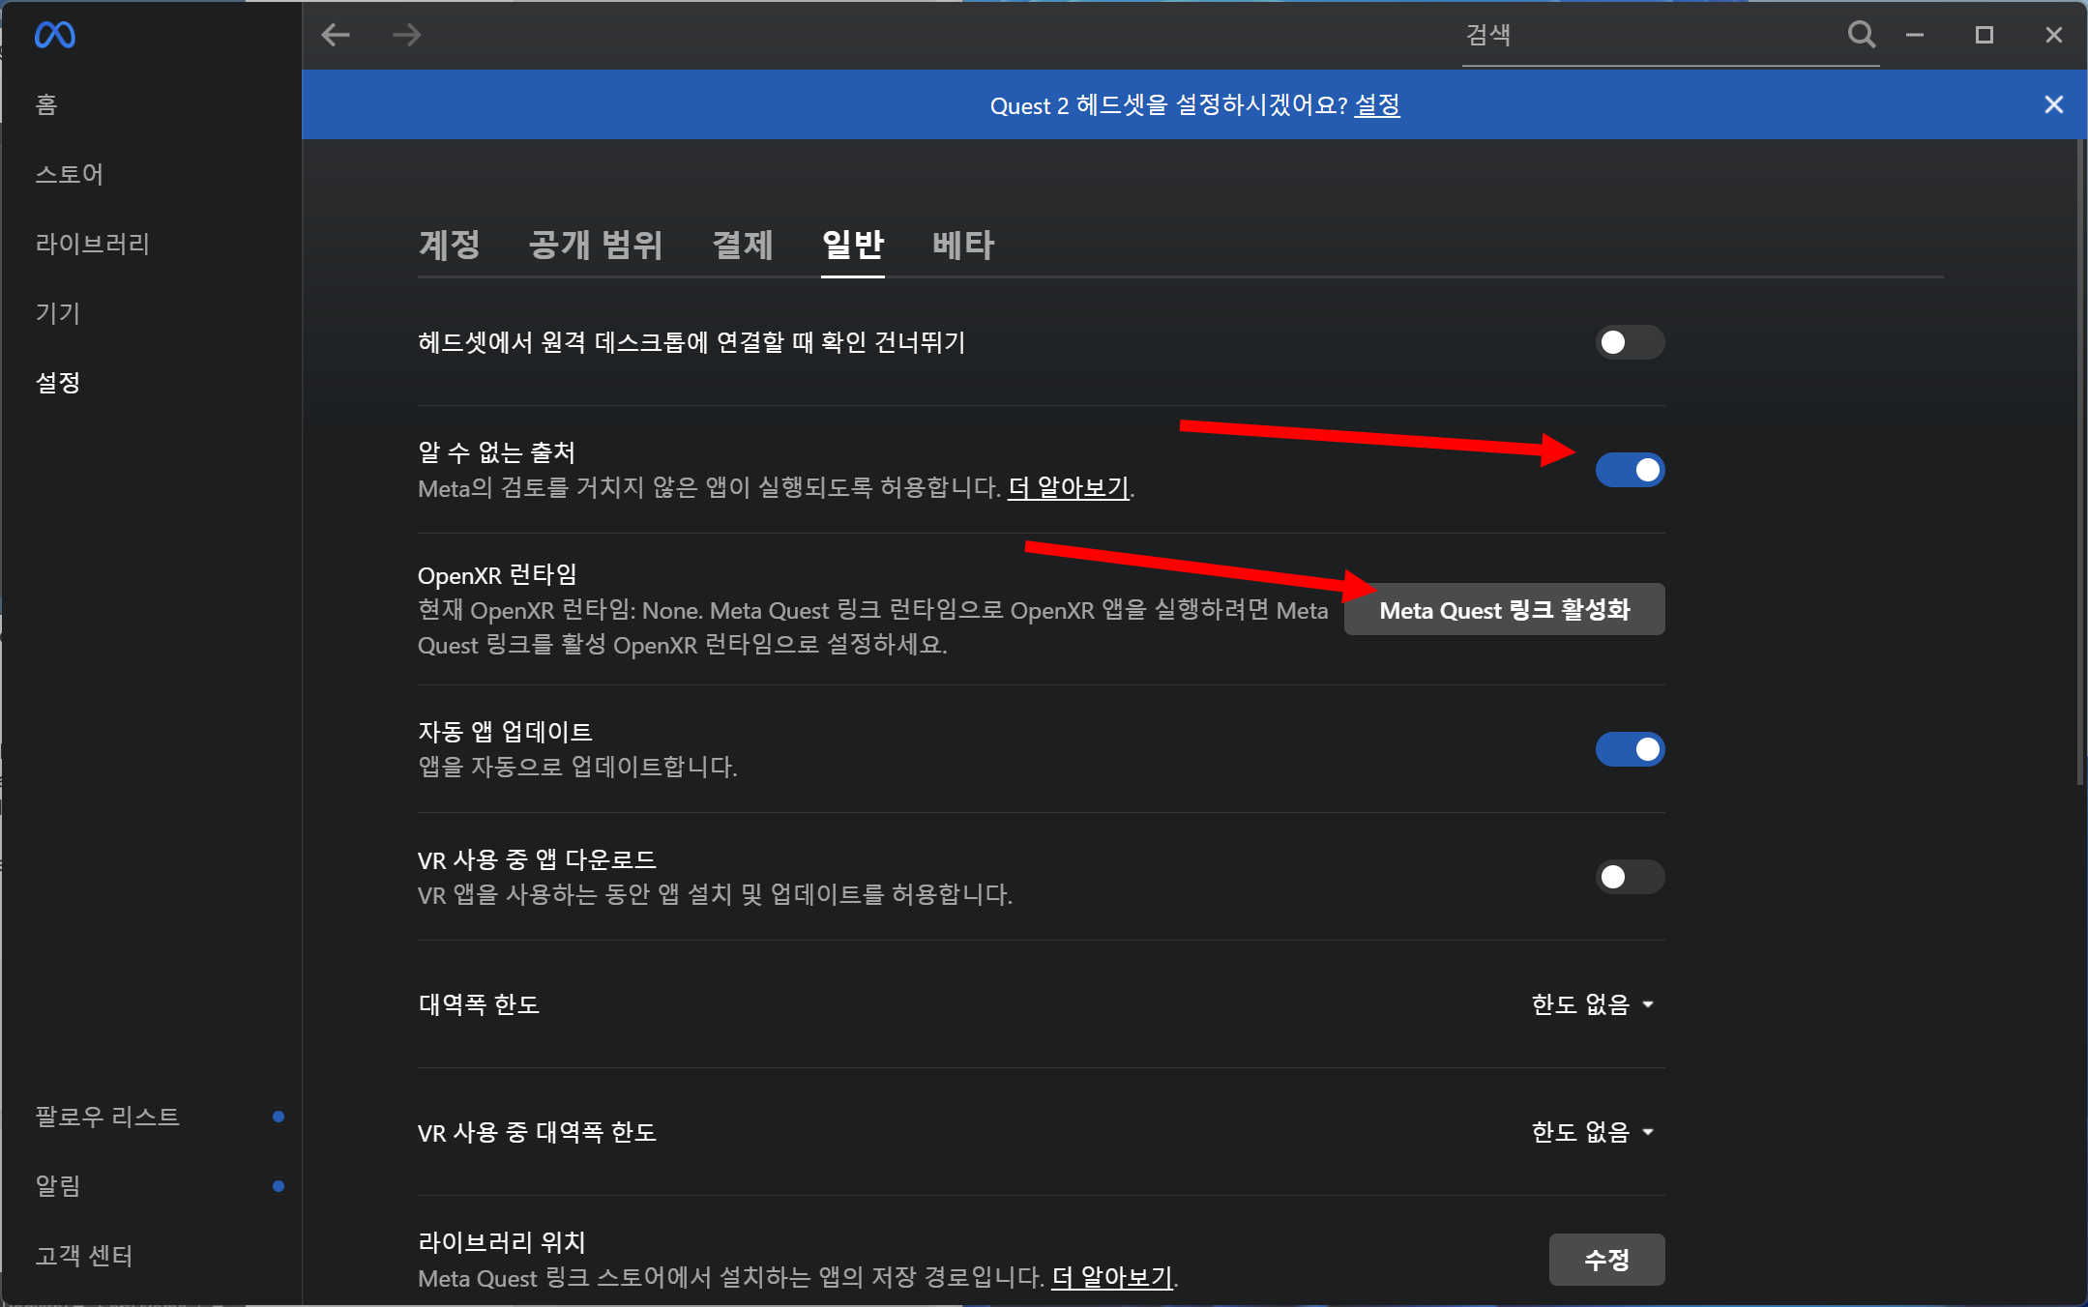Switch to the 베타 tab

(962, 245)
